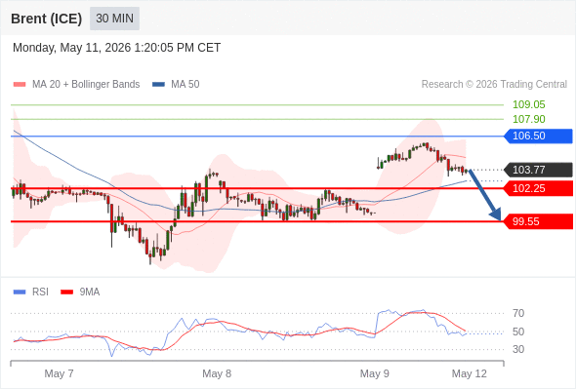Click the blue 106.50 pivot price tag
This screenshot has height=390, width=576.
pyautogui.click(x=539, y=136)
